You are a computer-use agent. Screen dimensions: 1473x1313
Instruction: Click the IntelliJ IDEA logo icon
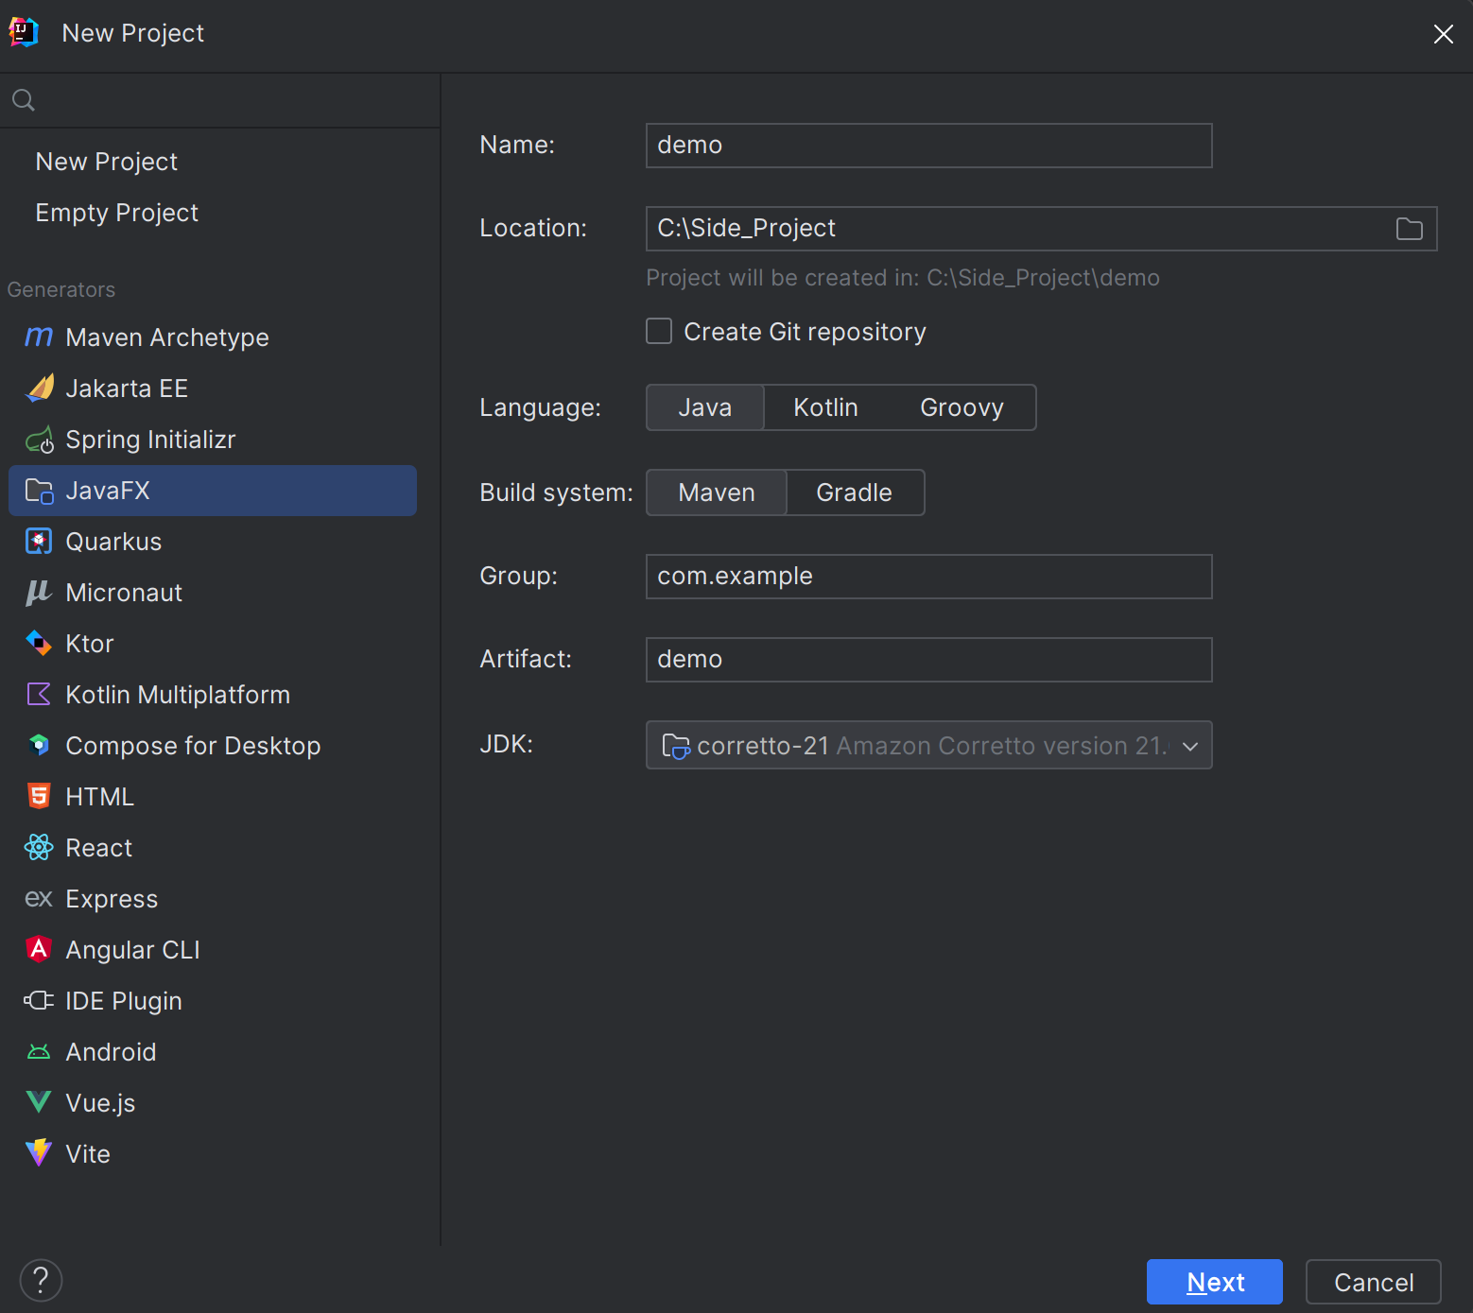click(x=24, y=32)
